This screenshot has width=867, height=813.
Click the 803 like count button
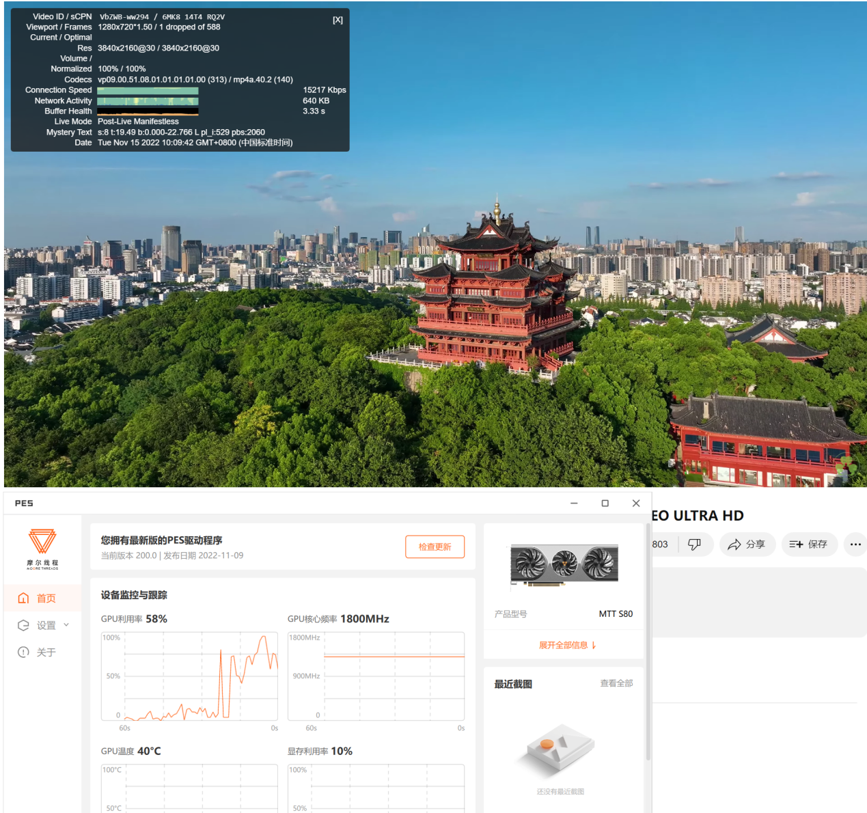click(x=660, y=545)
